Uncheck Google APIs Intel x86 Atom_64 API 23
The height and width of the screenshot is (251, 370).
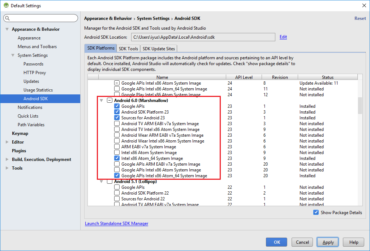pyautogui.click(x=117, y=176)
